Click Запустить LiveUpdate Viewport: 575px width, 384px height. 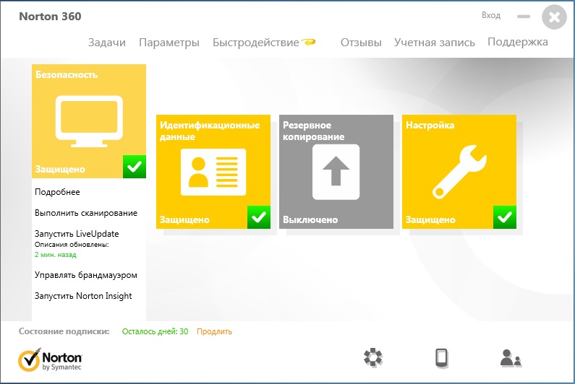point(77,234)
